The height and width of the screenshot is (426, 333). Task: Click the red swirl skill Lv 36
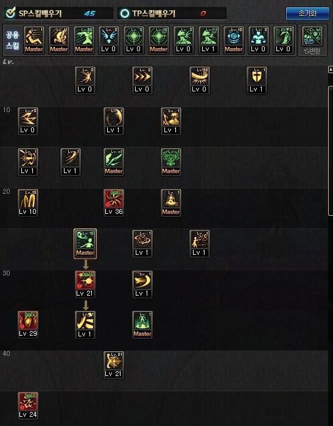[114, 203]
